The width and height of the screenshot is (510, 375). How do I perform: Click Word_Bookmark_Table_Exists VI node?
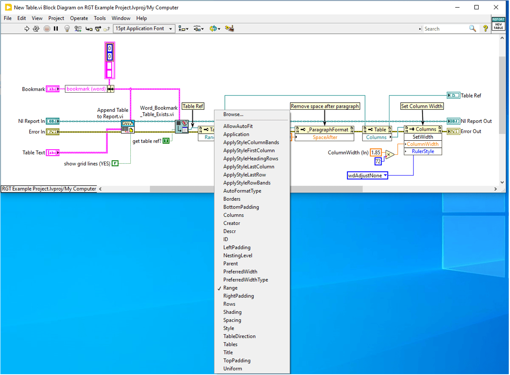[182, 126]
